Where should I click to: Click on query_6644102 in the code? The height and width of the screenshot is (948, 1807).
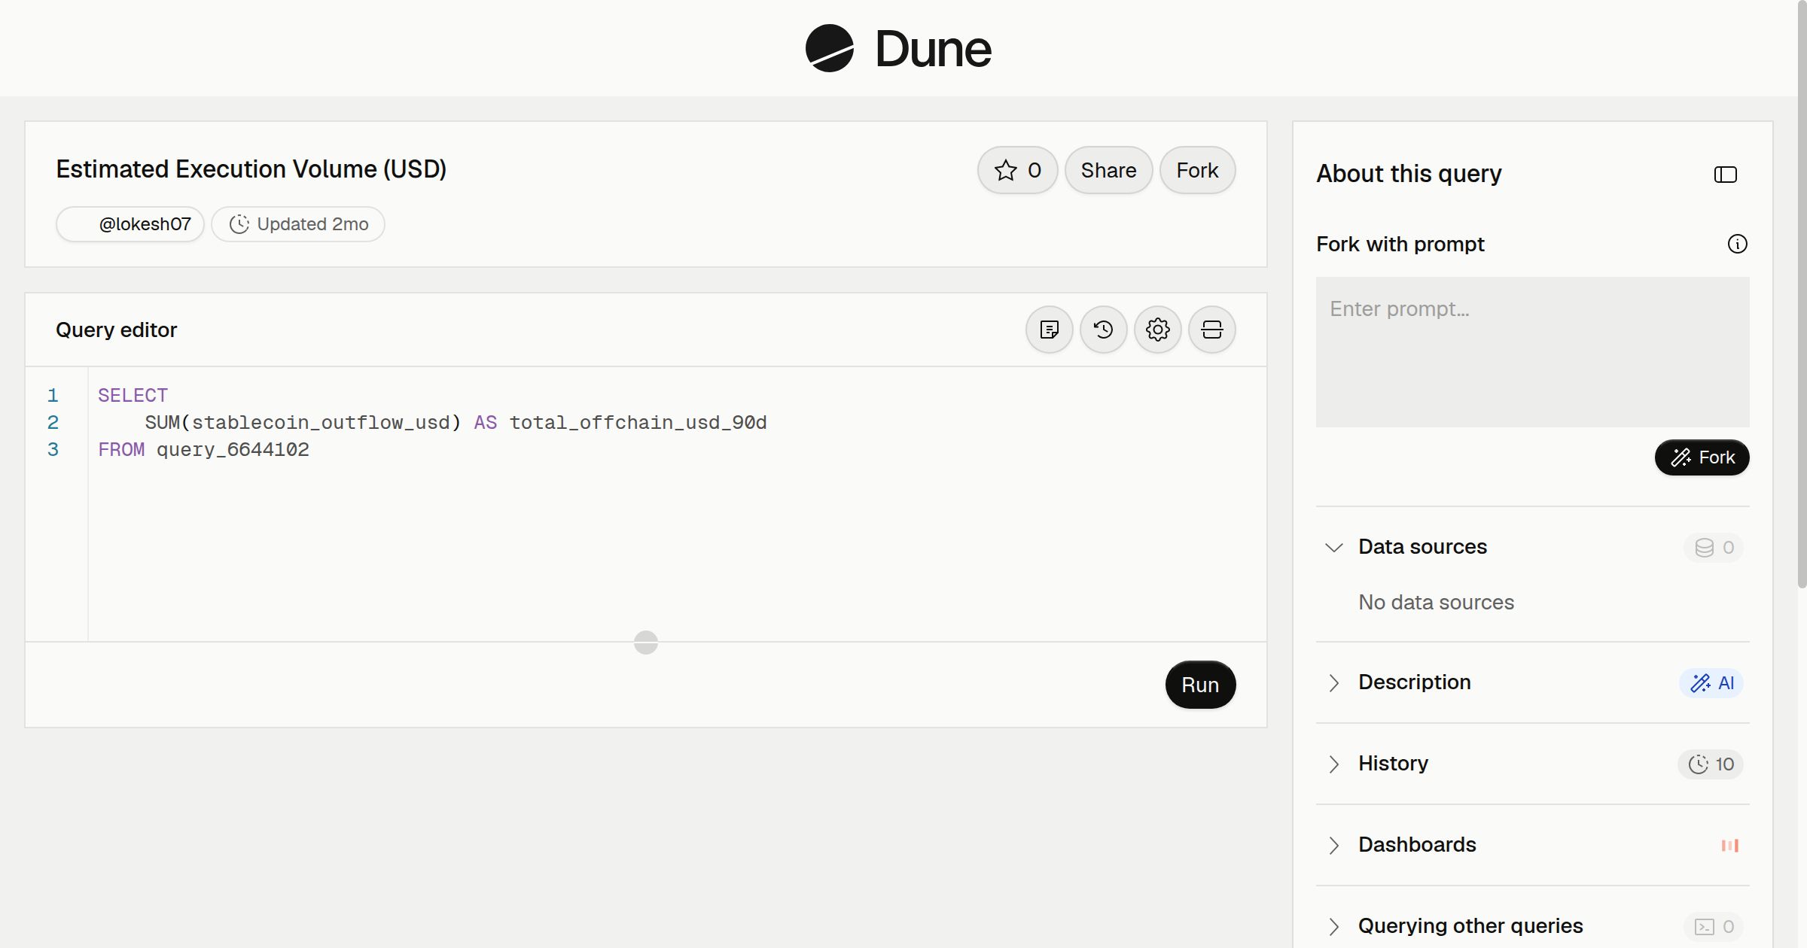233,450
